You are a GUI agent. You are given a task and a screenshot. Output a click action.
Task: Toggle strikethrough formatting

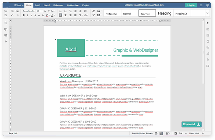[35, 15]
